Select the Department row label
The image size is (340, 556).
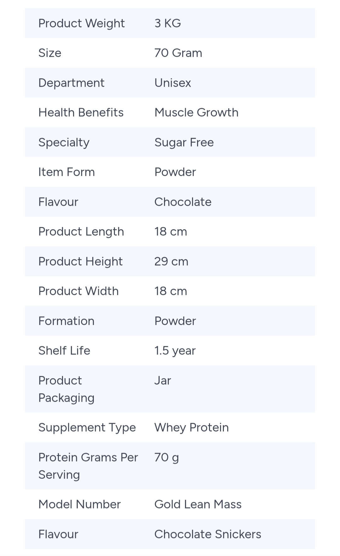71,83
